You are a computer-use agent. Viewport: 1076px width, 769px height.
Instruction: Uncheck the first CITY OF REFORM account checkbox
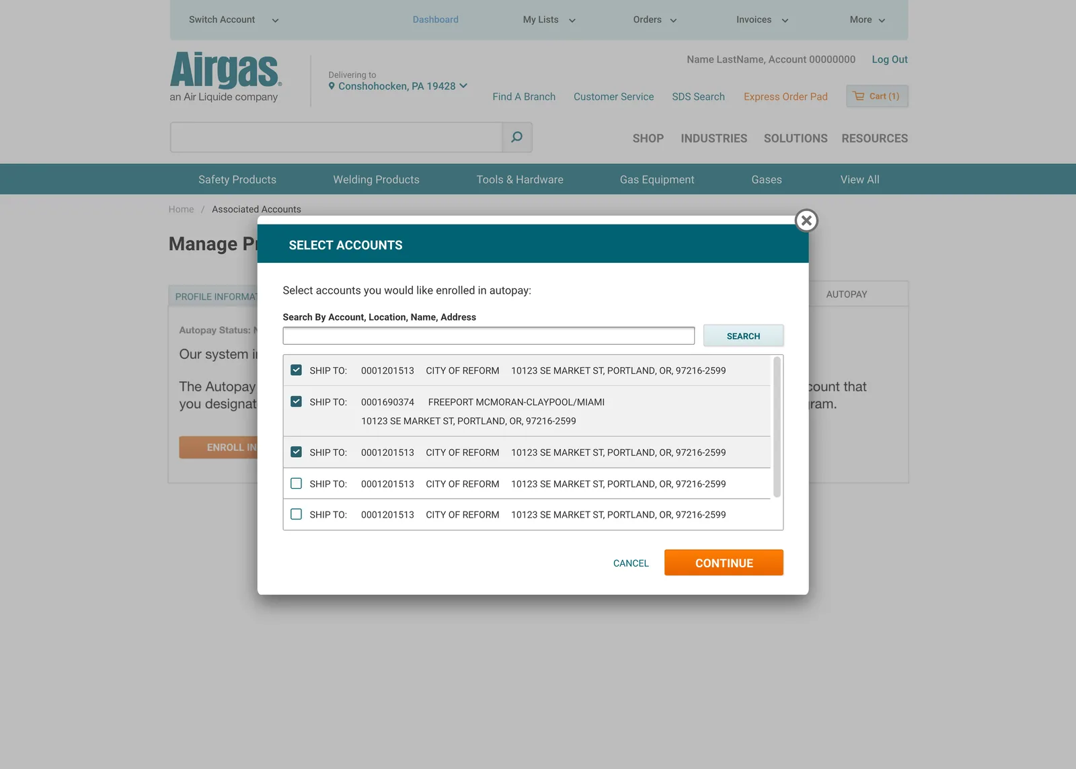[296, 370]
